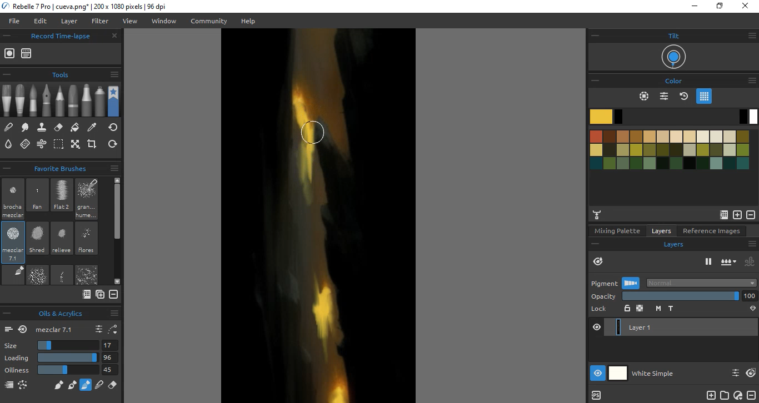Select the flores favorite brush
Image resolution: width=759 pixels, height=403 pixels.
click(86, 238)
